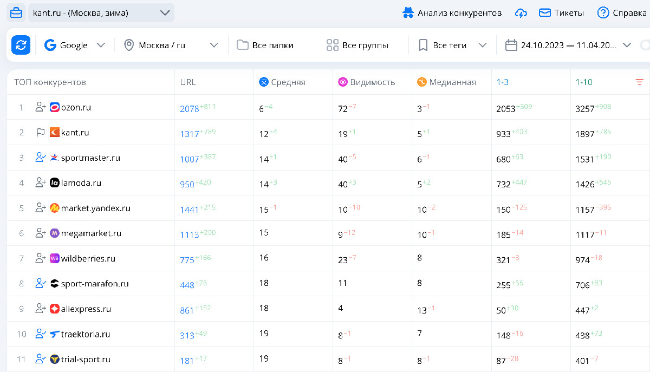Add lamoda.ru as competitor via person icon
Screen dimensions: 650x372
[41, 182]
